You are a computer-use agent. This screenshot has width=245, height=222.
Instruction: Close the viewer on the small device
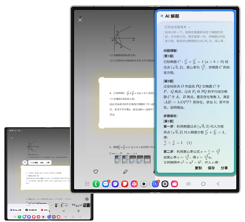click(x=11, y=137)
